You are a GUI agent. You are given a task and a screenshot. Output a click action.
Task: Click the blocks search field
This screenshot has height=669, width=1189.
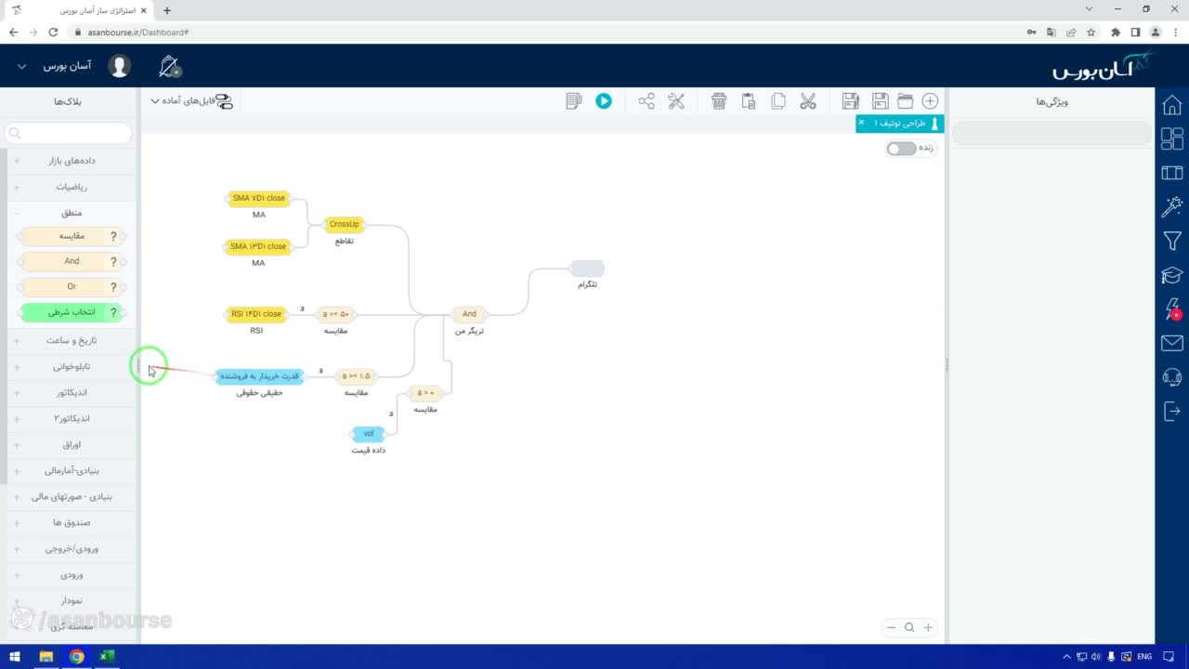[69, 134]
